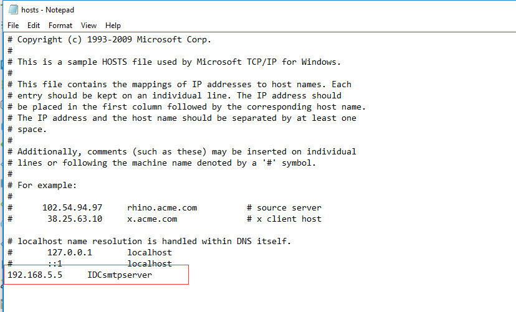This screenshot has width=516, height=312.
Task: Open the View menu
Action: point(88,26)
